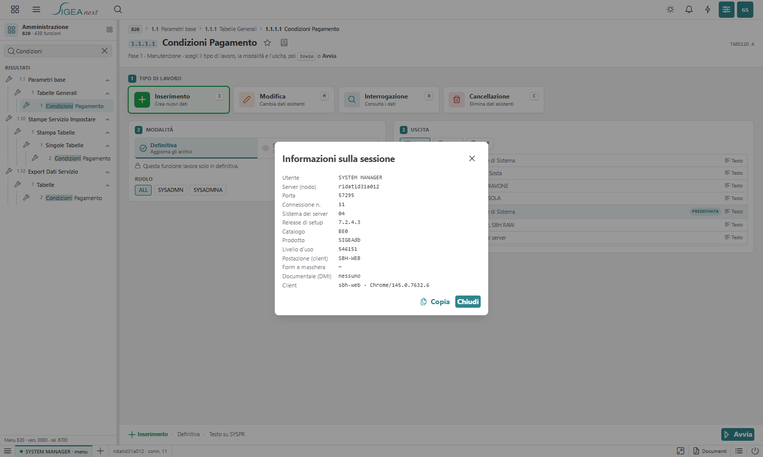Open bottom-left status bar menu icon
Screen dimensions: 763x457
click(x=8, y=451)
